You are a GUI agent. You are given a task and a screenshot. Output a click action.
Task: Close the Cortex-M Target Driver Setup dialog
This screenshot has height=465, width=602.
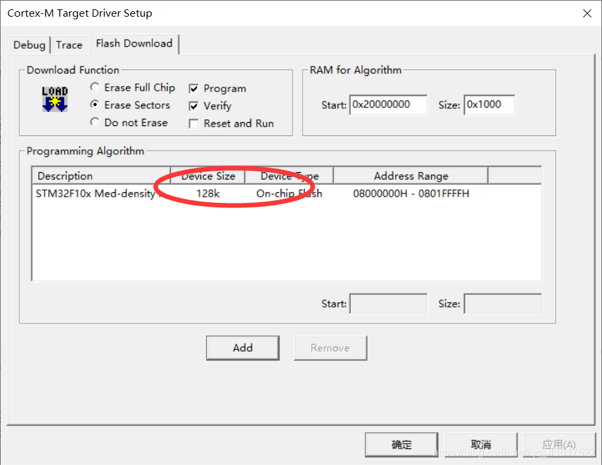point(587,13)
